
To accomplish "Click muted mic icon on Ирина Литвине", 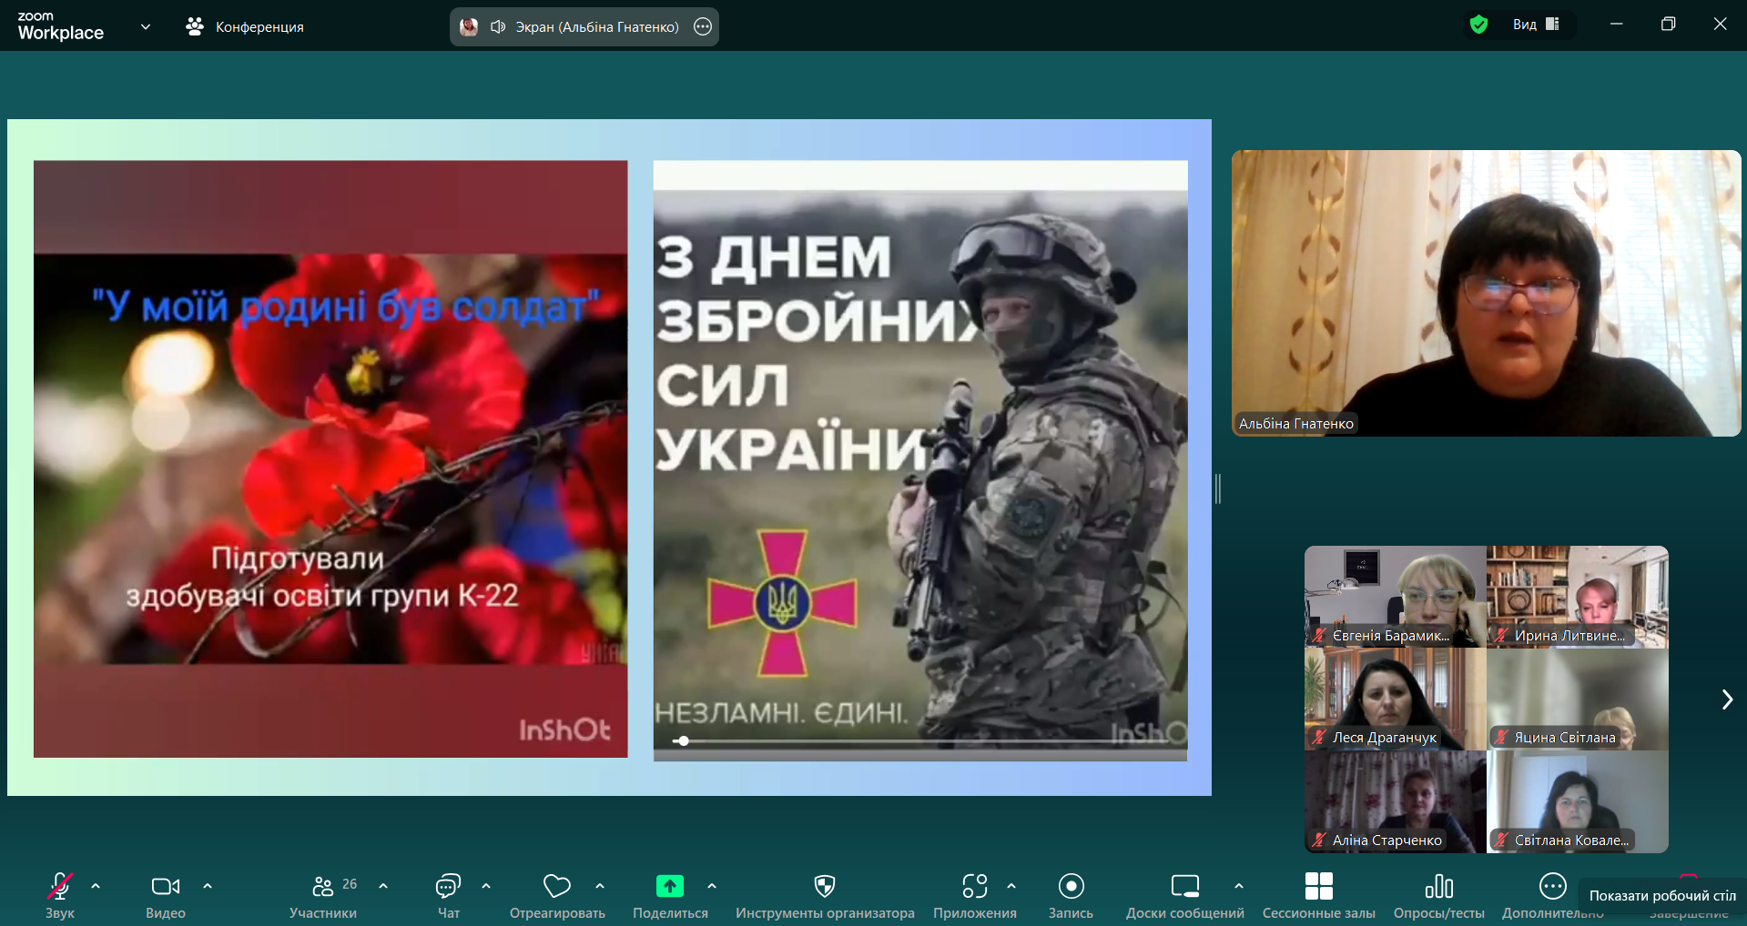I will tap(1501, 635).
